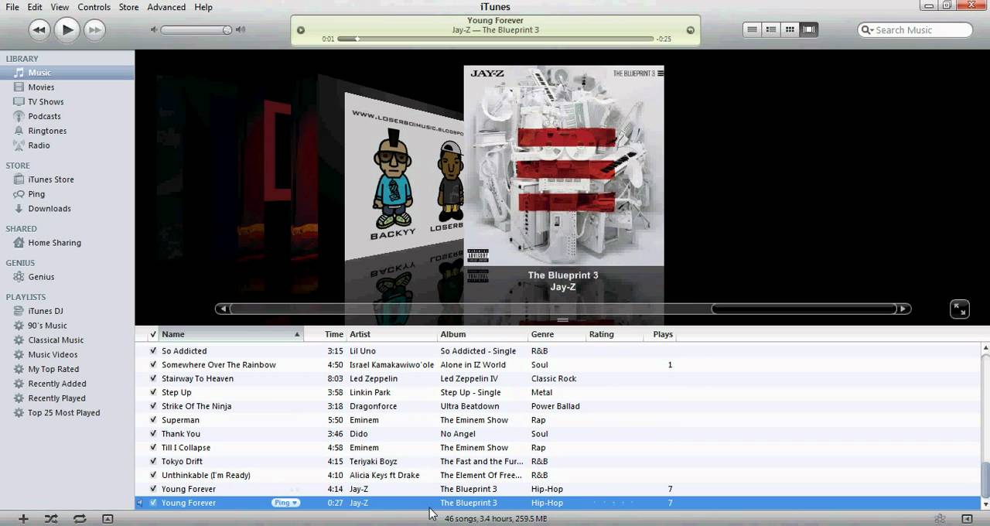This screenshot has width=990, height=526.
Task: Open the Controls menu
Action: tap(94, 7)
